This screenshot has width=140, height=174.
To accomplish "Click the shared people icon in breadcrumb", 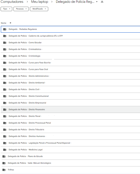I will click(x=102, y=2).
